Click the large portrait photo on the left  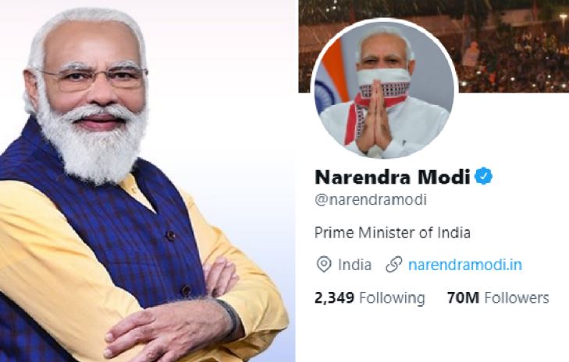(x=147, y=181)
